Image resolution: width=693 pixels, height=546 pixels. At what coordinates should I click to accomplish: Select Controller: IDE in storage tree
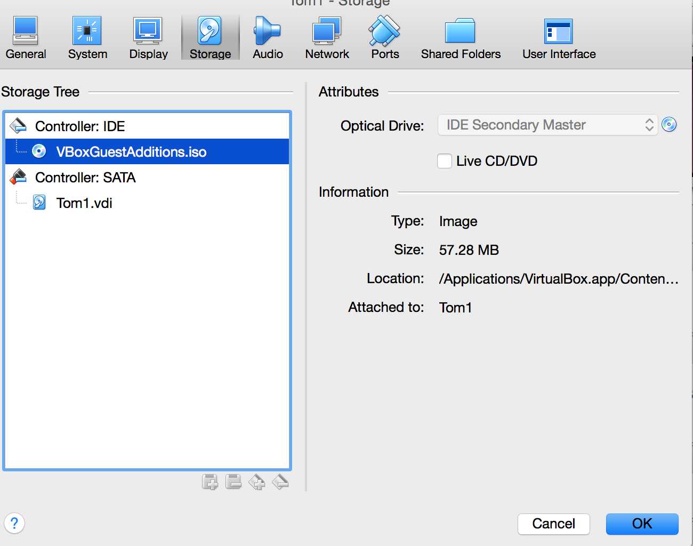[147, 126]
